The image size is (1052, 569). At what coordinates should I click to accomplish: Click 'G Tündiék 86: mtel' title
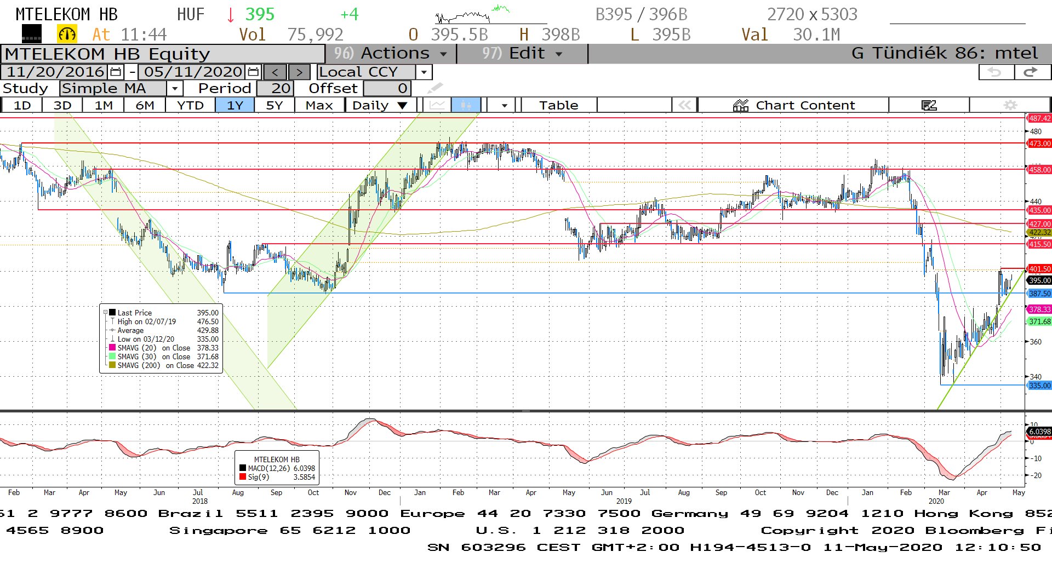[945, 53]
